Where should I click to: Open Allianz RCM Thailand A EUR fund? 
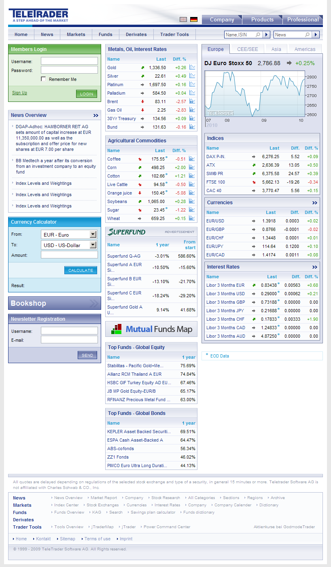click(x=134, y=374)
